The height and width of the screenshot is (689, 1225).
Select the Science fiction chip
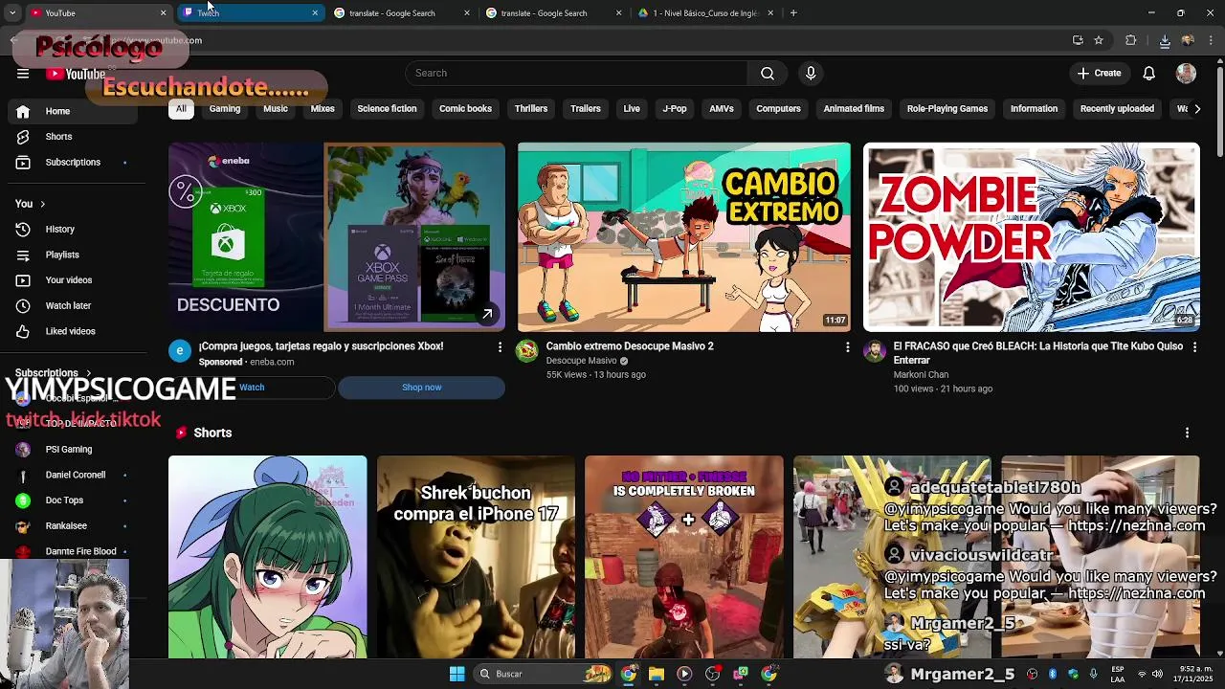click(387, 109)
